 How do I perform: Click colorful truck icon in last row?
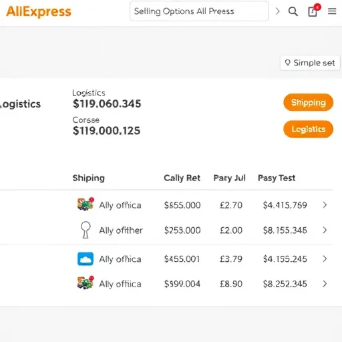[85, 283]
